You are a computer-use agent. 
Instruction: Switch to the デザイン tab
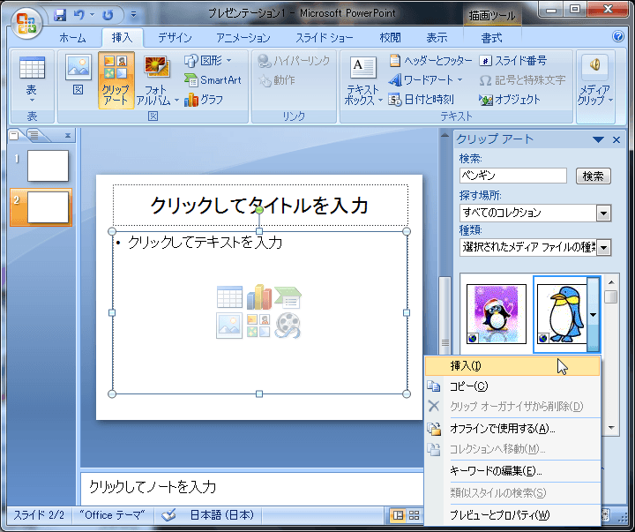click(x=175, y=38)
